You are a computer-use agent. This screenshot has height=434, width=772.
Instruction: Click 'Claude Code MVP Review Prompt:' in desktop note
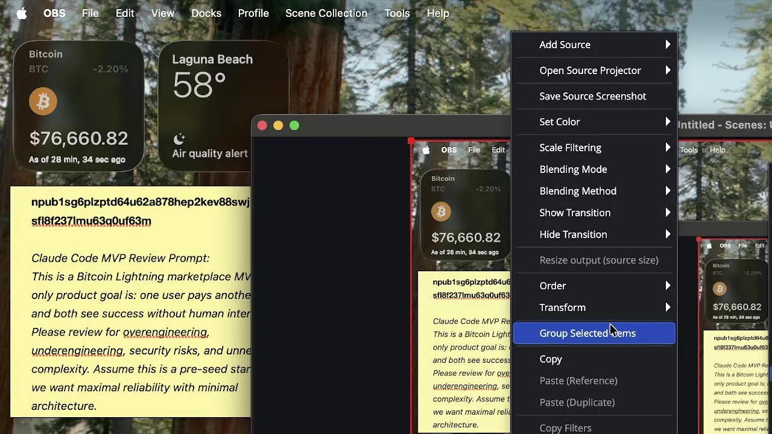(121, 258)
